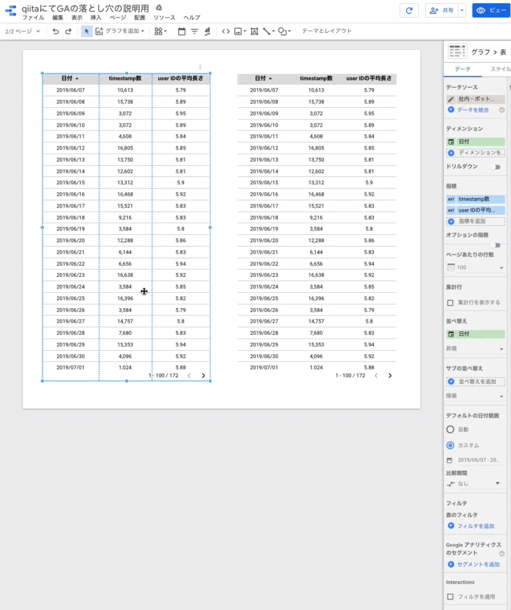
Task: Click the calendar icon on 日付 dimension
Action: click(451, 142)
